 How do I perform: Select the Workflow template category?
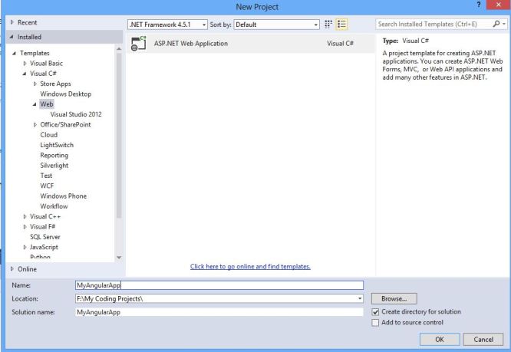coord(54,206)
